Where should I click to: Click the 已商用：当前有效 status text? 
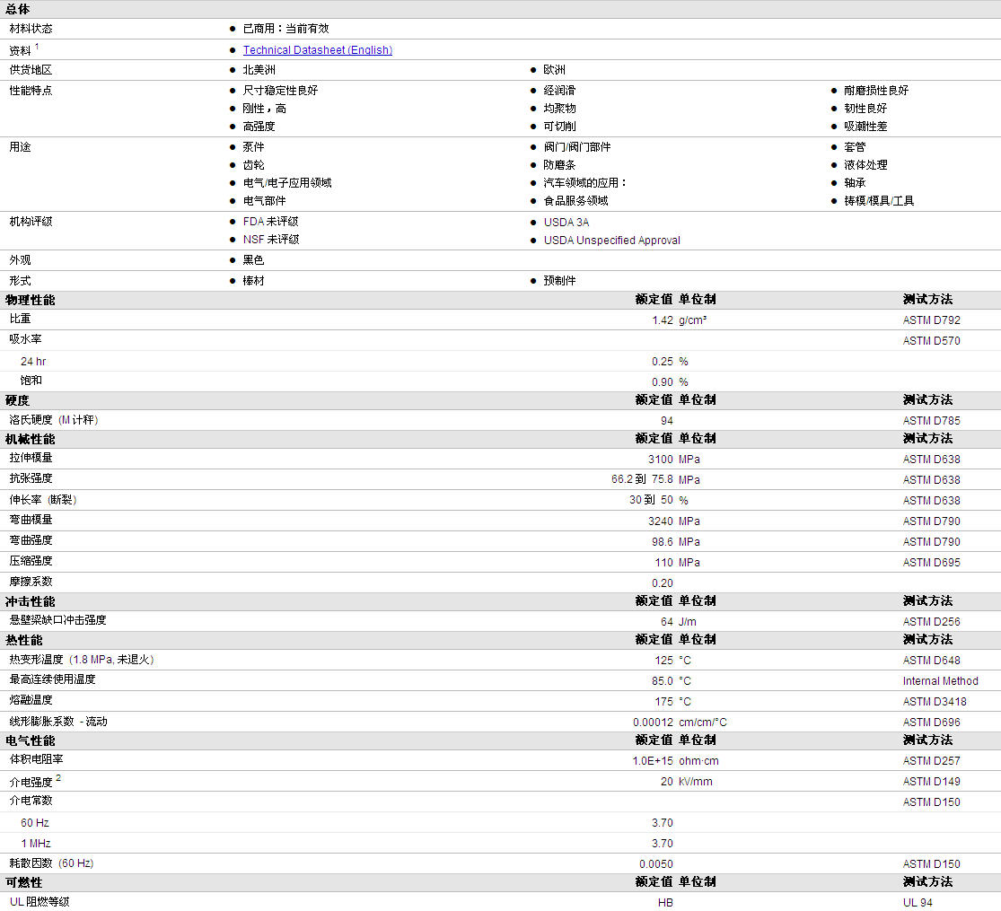point(286,29)
